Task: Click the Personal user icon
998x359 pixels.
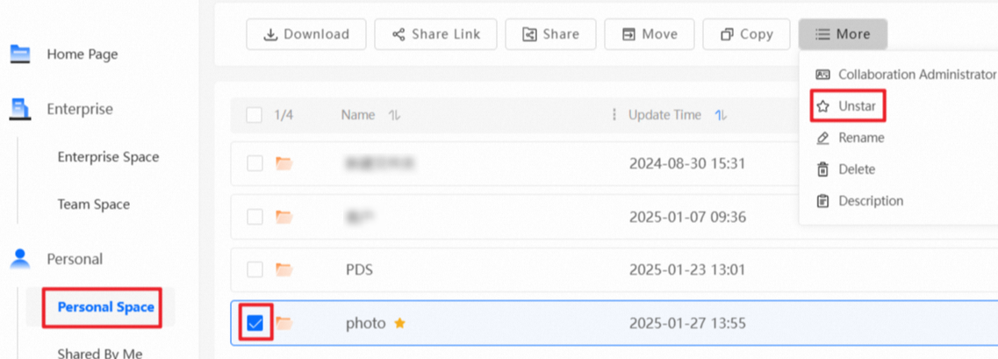Action: pos(19,259)
